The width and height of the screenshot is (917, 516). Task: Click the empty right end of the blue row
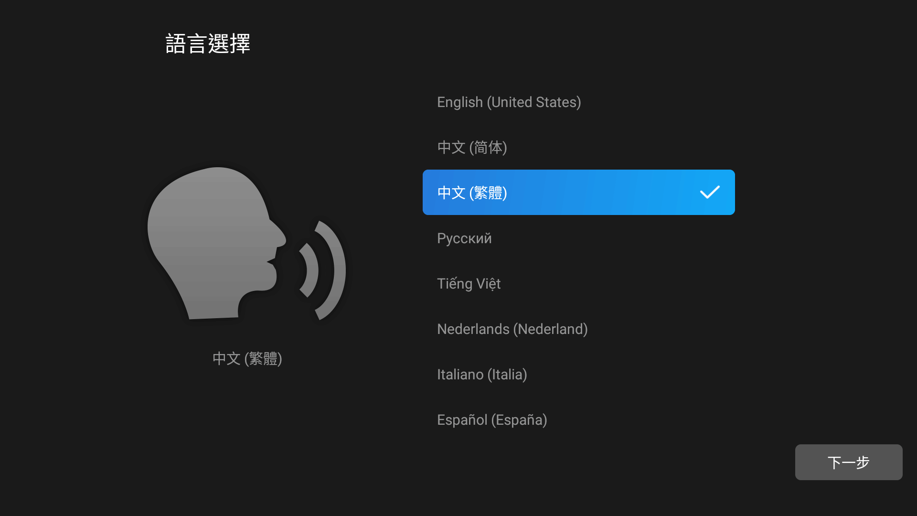point(728,192)
